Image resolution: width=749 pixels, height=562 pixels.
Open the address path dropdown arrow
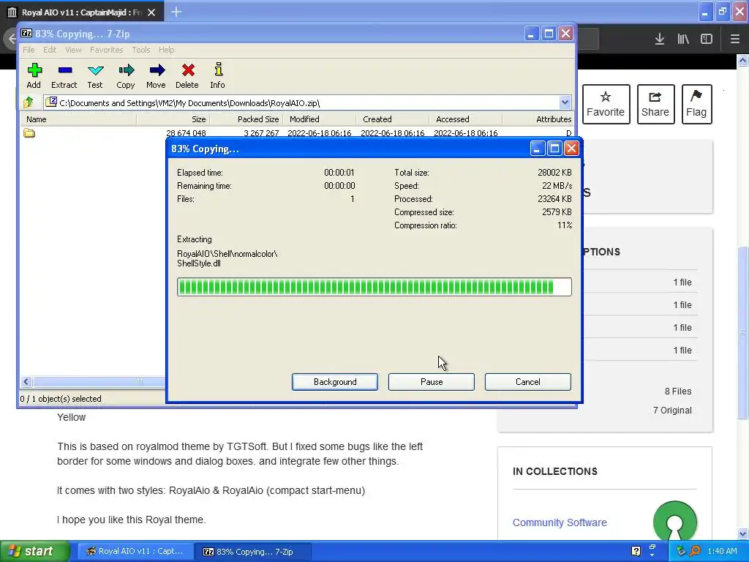point(565,102)
